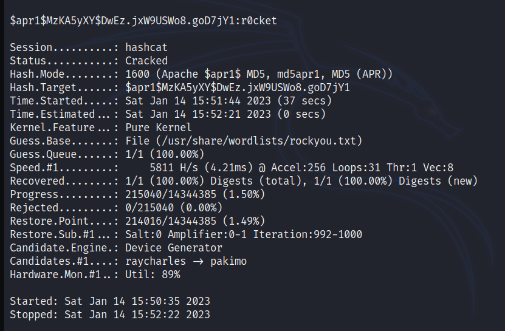Click the Pure Kernel text
This screenshot has width=505, height=331.
(158, 128)
